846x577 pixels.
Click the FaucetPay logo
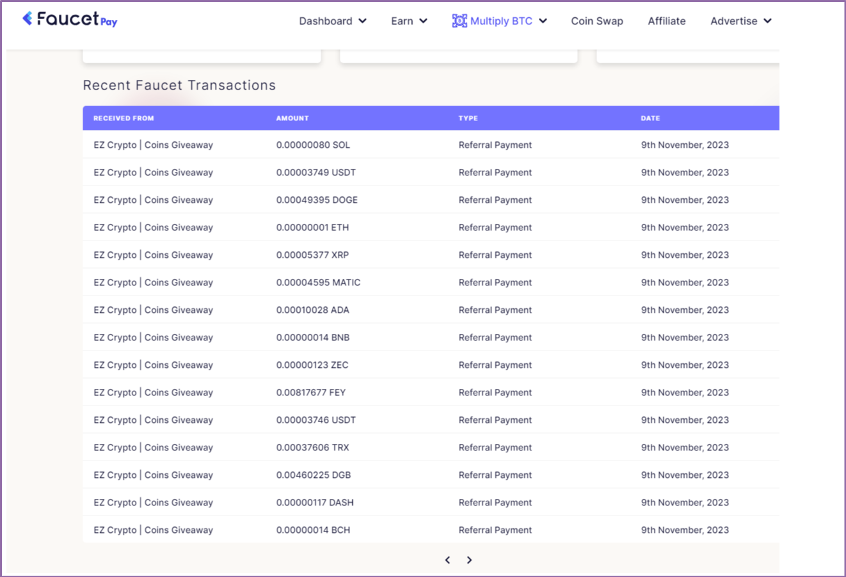click(x=70, y=19)
